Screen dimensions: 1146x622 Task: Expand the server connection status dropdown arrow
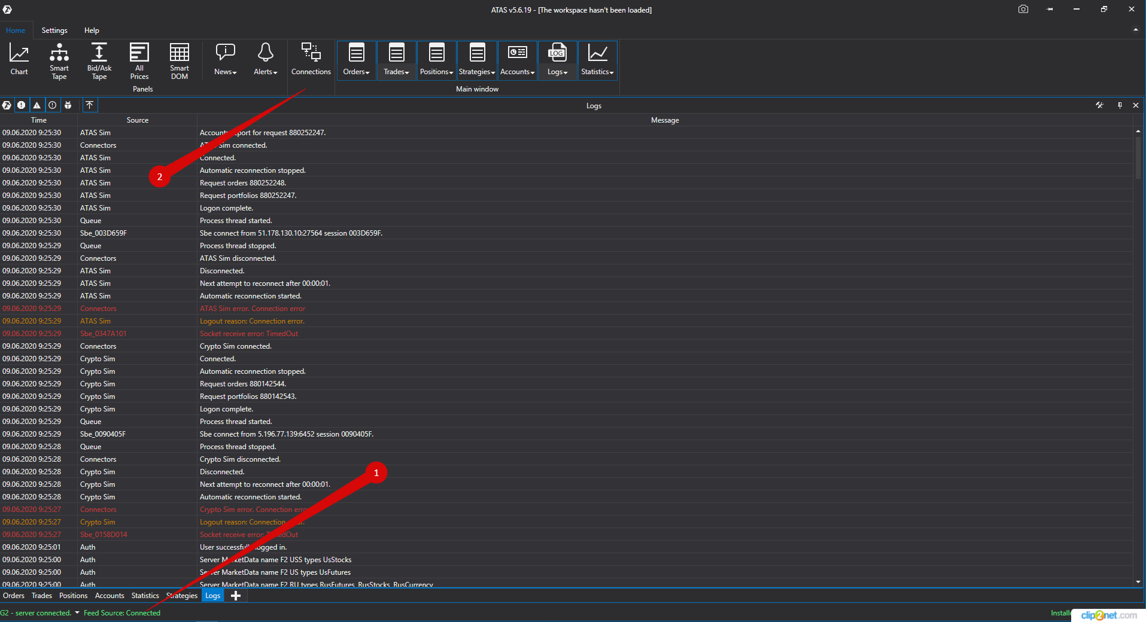(77, 612)
